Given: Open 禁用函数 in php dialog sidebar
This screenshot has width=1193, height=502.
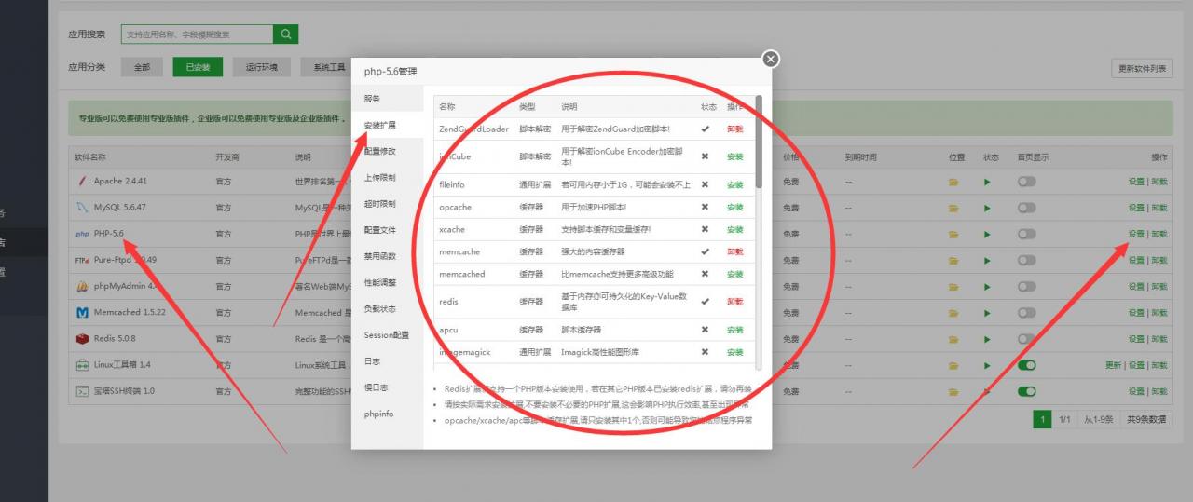Looking at the screenshot, I should point(387,256).
